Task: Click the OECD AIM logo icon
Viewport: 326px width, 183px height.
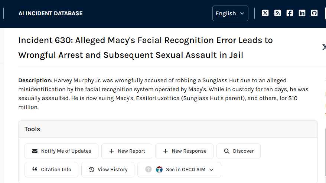Action: 159,170
